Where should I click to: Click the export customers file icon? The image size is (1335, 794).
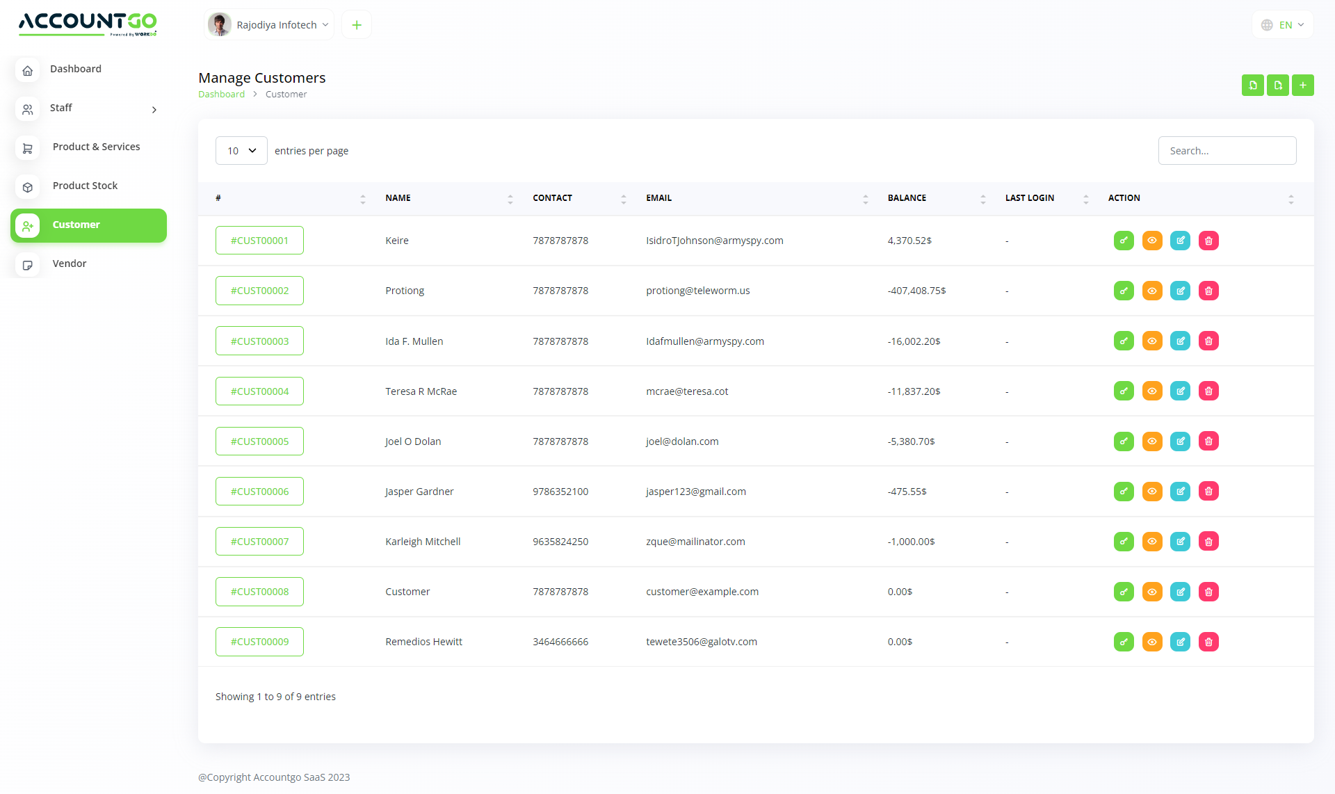pyautogui.click(x=1277, y=85)
